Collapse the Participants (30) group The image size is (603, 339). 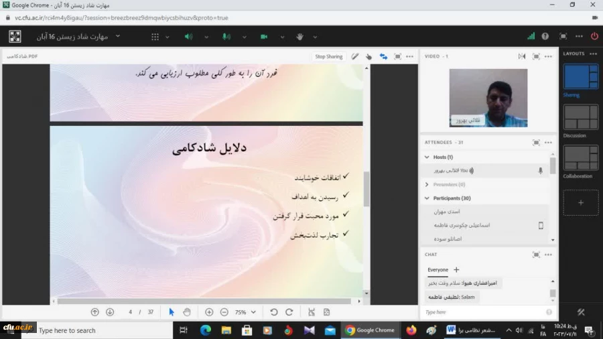tap(427, 198)
